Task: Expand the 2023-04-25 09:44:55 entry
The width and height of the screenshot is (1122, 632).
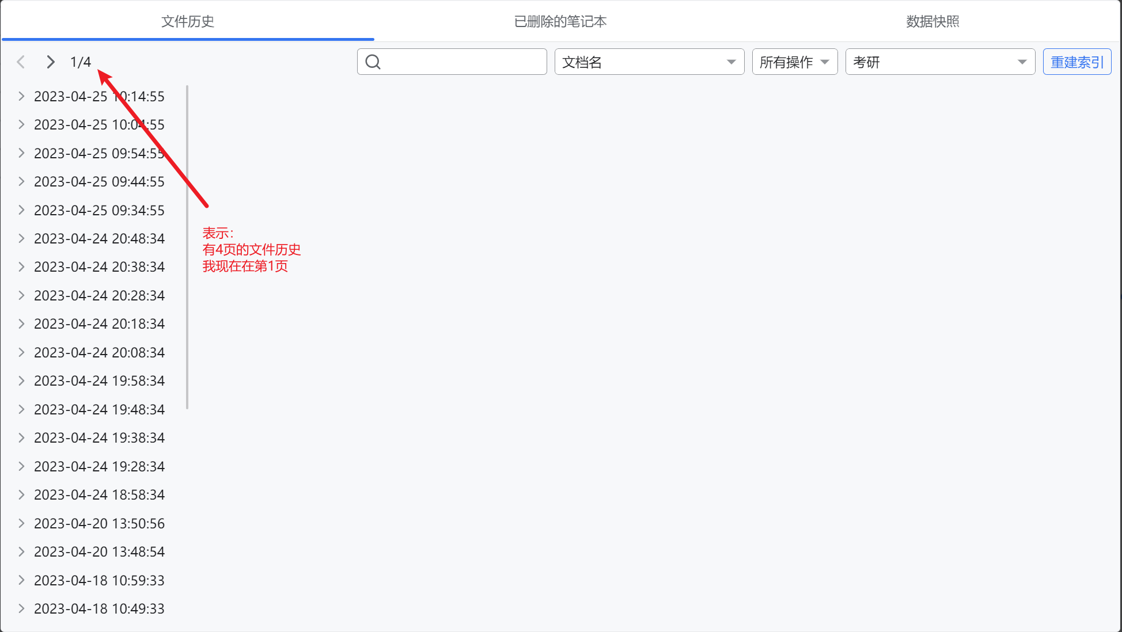Action: 21,181
